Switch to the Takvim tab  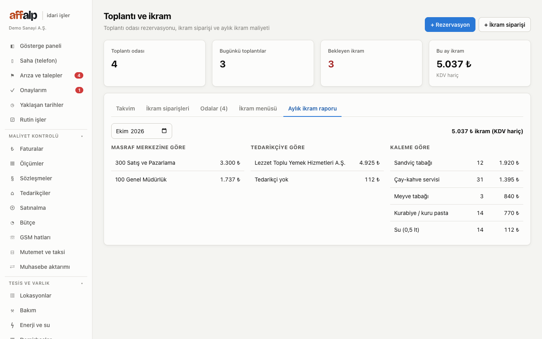pos(126,108)
